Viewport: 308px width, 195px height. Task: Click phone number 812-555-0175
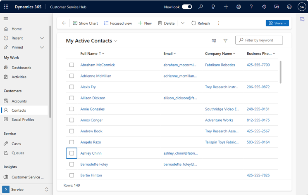pyautogui.click(x=258, y=120)
